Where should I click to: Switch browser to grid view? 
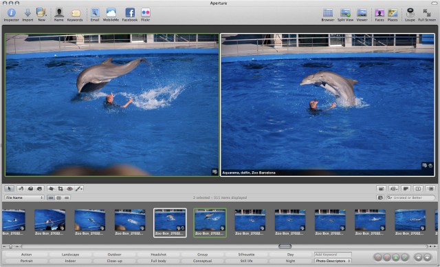(58, 197)
